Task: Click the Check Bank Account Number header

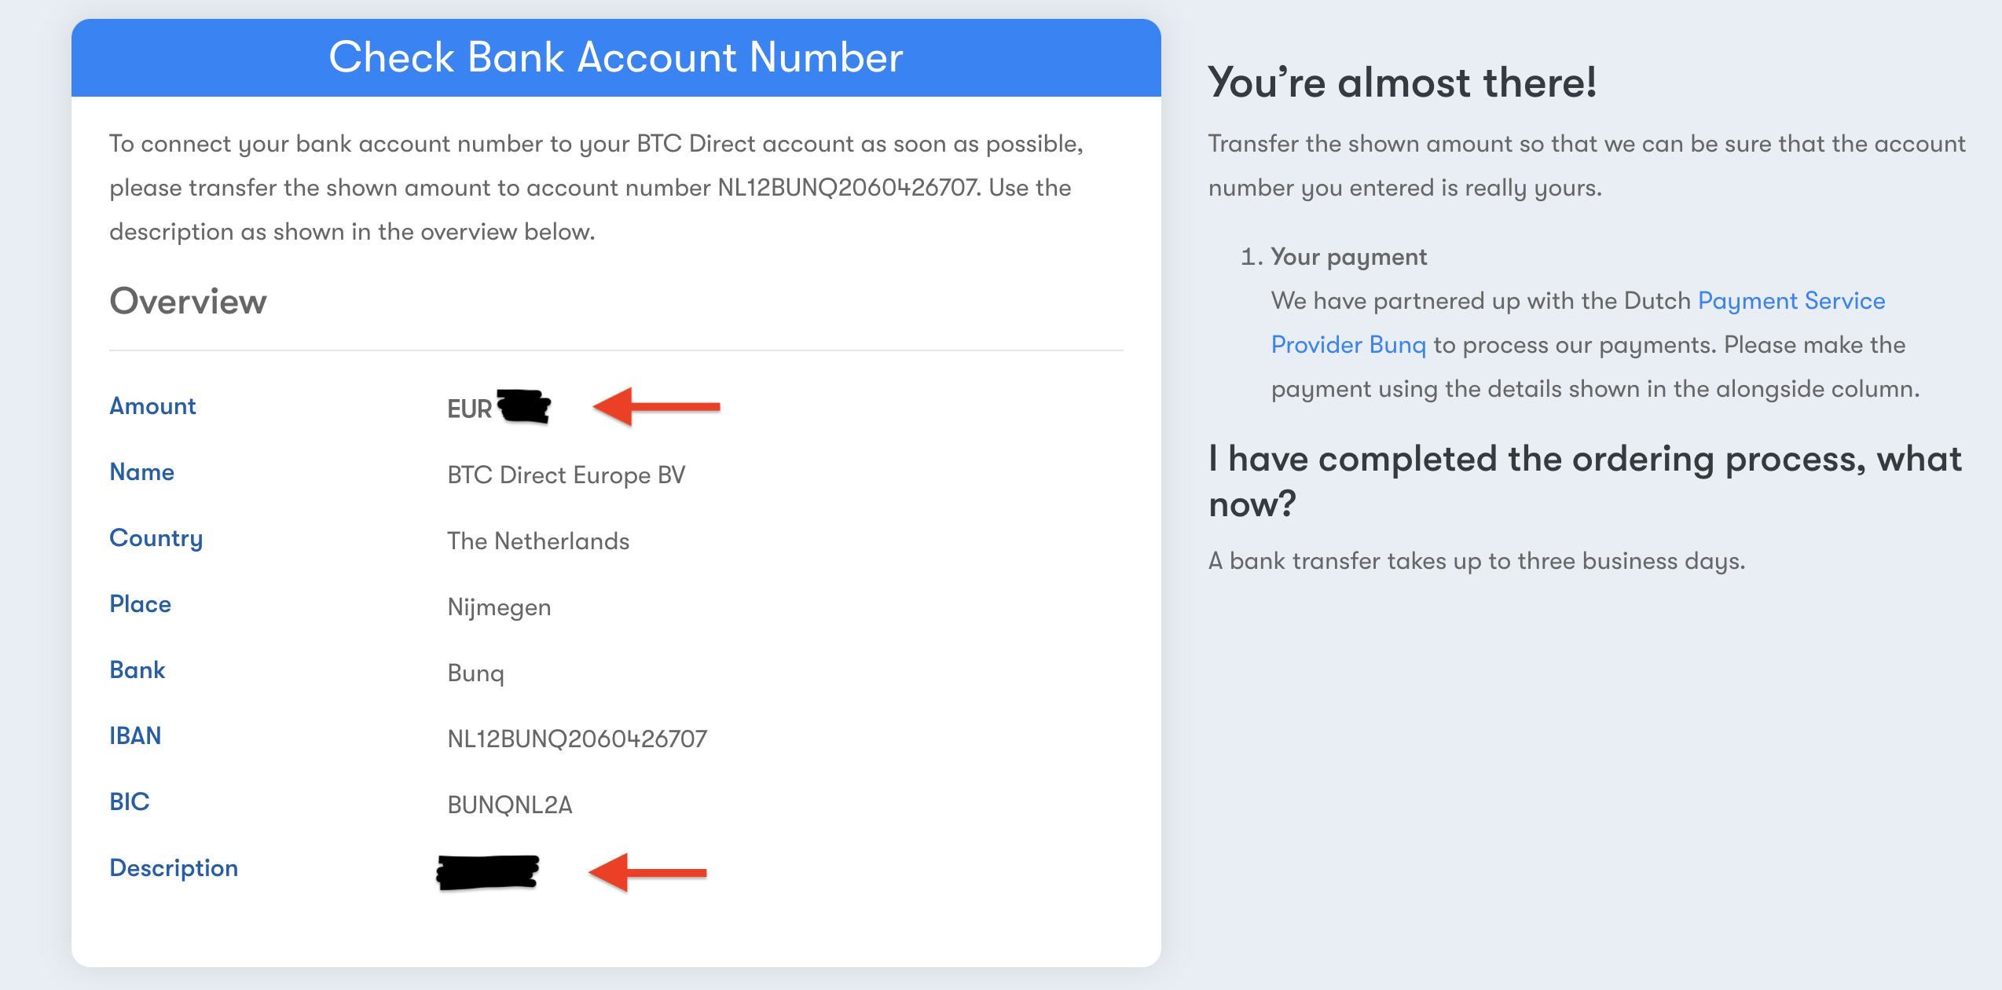Action: pos(615,57)
